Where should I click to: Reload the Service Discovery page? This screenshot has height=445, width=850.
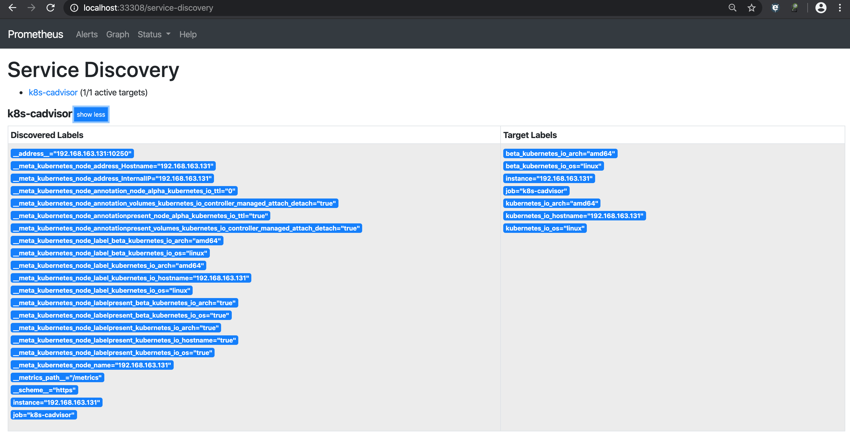(x=50, y=8)
